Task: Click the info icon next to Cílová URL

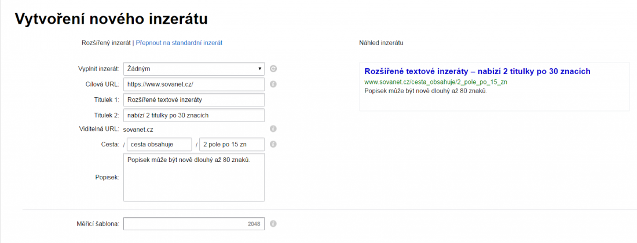Action: tap(273, 84)
